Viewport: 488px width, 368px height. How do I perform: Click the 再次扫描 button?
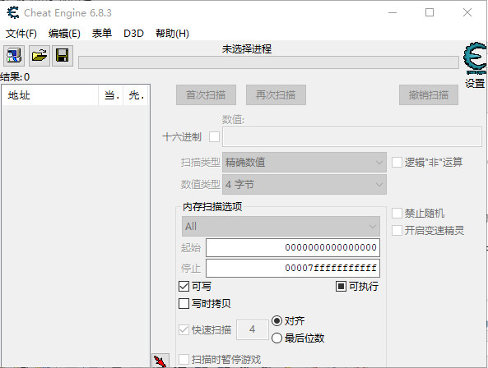tap(276, 95)
